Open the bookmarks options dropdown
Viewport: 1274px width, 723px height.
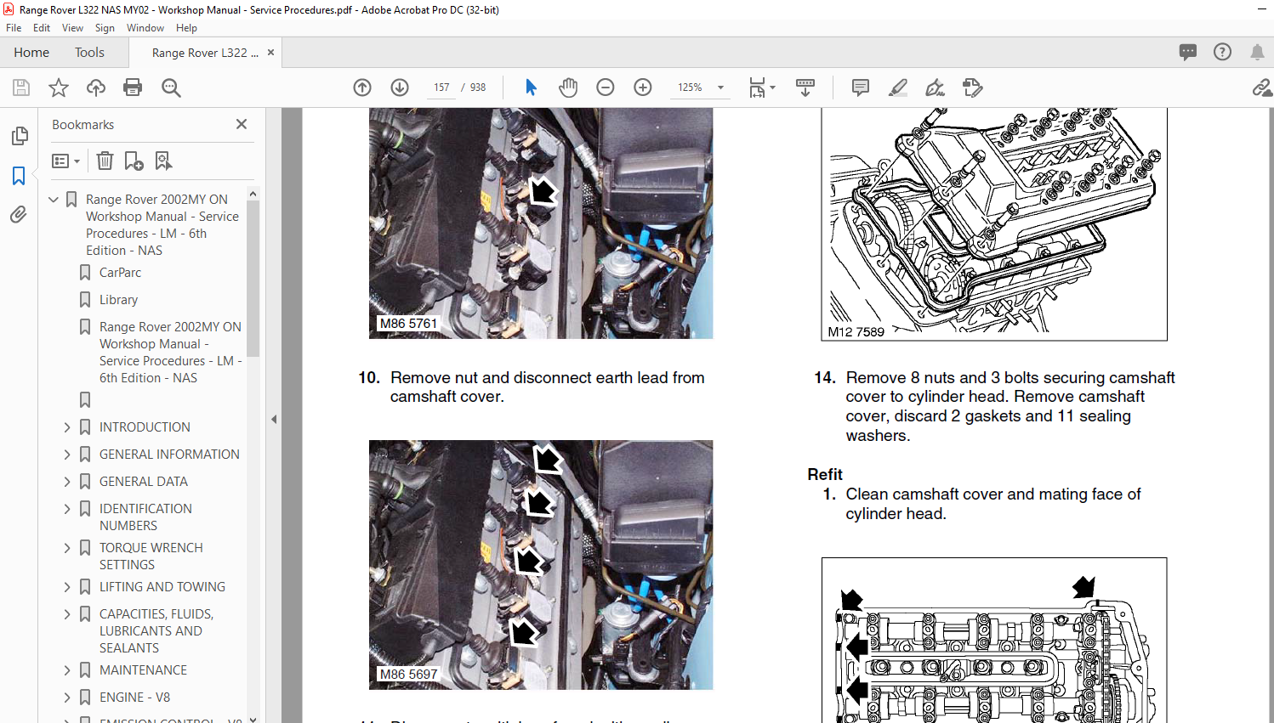(65, 161)
